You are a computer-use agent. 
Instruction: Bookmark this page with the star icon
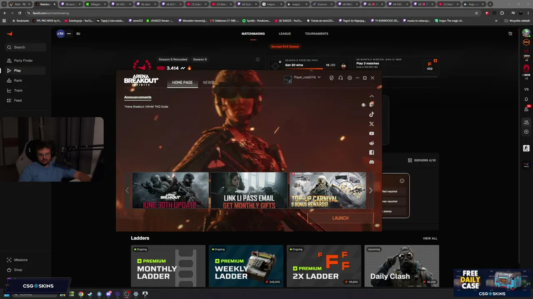click(x=476, y=13)
